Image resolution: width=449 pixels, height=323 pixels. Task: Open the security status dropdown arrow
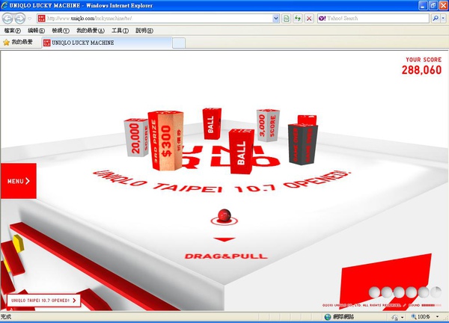pyautogui.click(x=403, y=317)
